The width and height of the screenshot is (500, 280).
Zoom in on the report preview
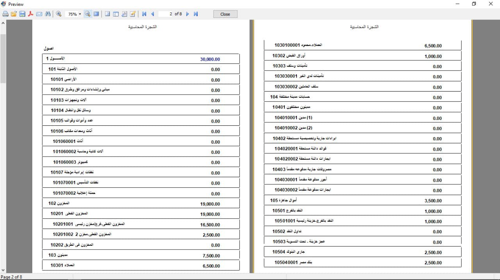click(x=59, y=14)
